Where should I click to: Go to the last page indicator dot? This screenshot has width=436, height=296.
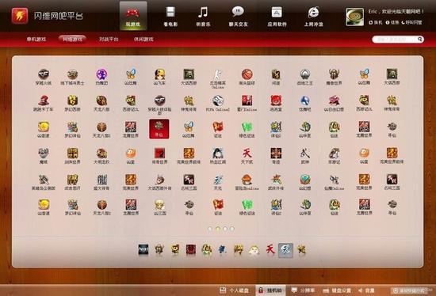[232, 229]
